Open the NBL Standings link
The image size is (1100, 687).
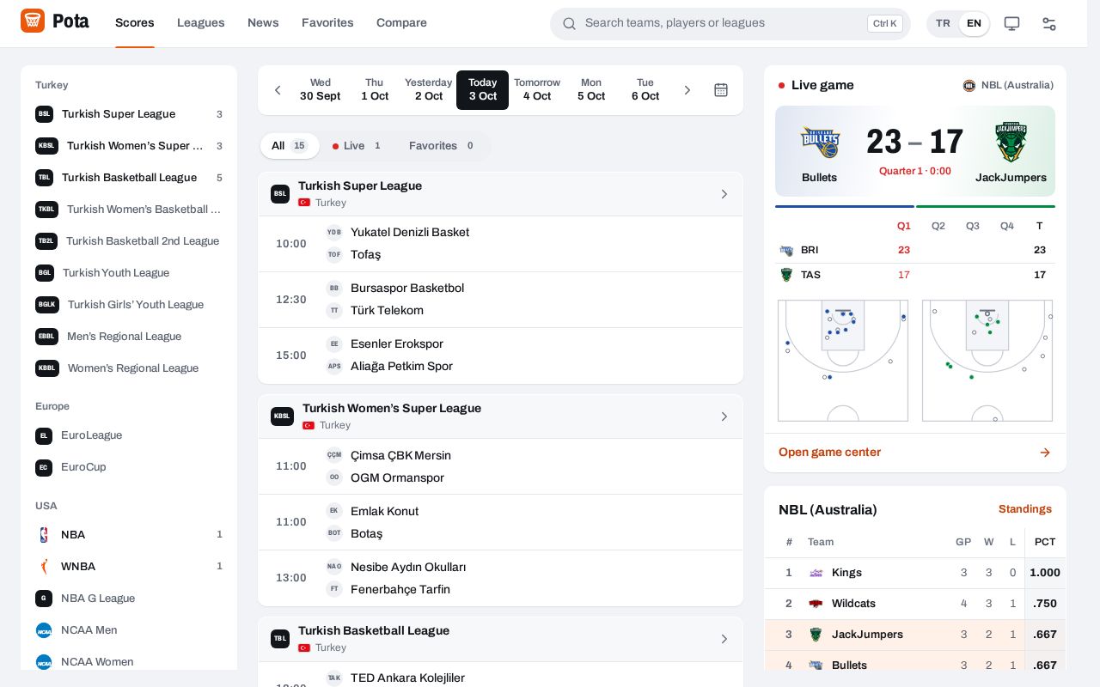coord(1025,509)
